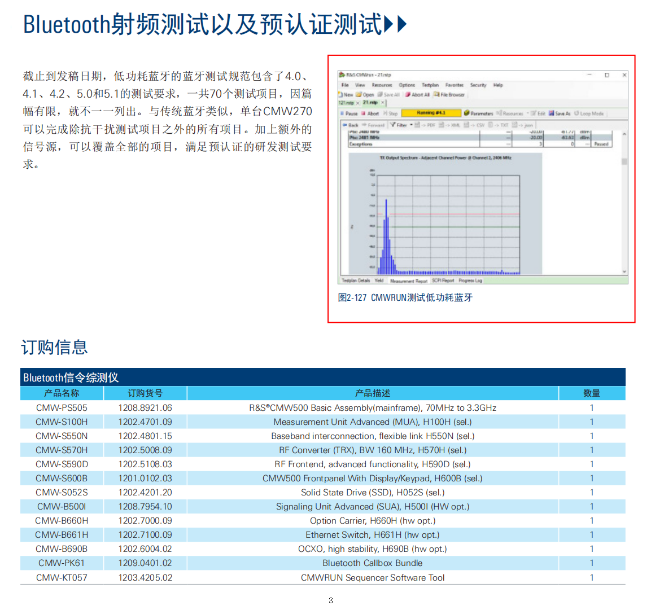Click the Step control button
The width and height of the screenshot is (664, 610).
[391, 113]
